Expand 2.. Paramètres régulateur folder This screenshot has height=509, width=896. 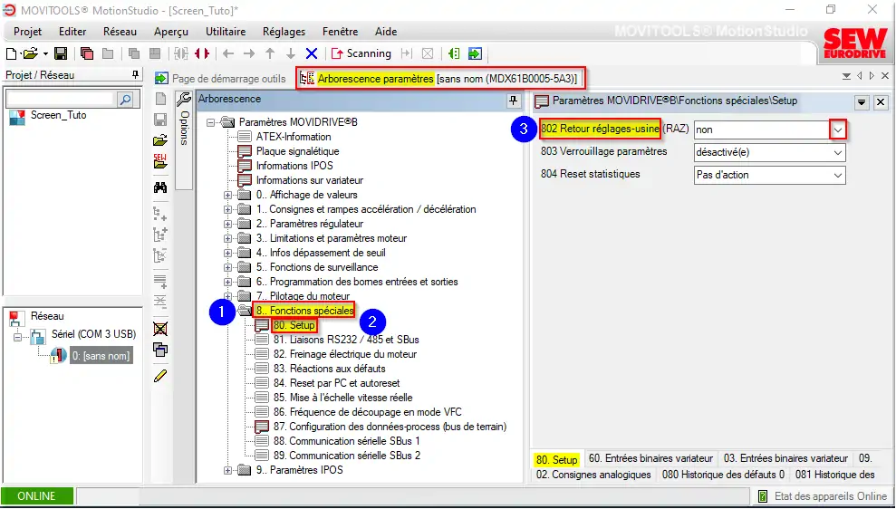pos(227,224)
